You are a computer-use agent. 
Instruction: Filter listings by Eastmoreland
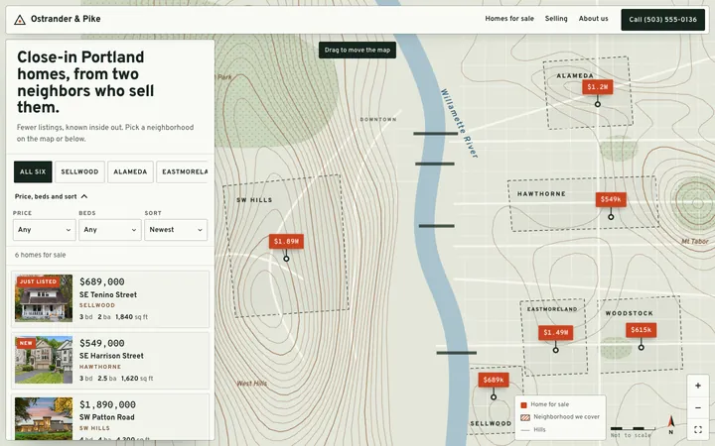tap(183, 171)
